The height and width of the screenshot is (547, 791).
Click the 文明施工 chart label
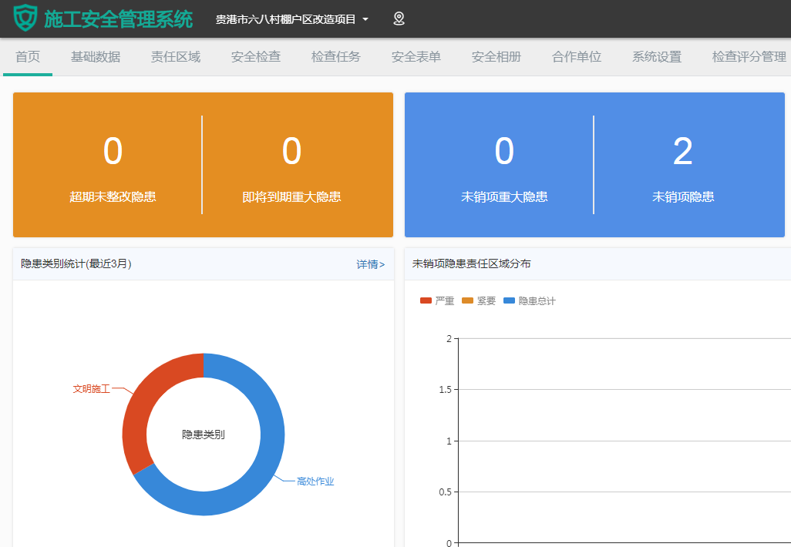91,389
